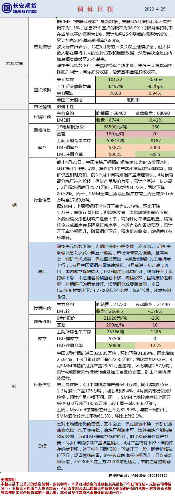Select the 上期所锌仓单库存 label
Viewport: 175px width, 496px height.
[76, 332]
